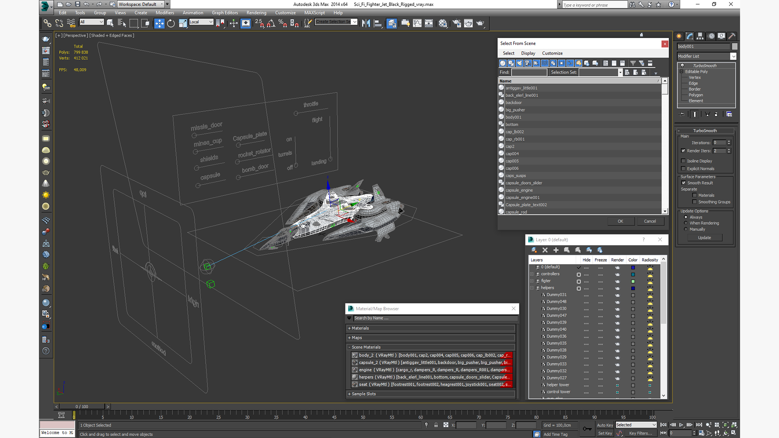
Task: Save file using the floppy disk icon
Action: pos(77,4)
